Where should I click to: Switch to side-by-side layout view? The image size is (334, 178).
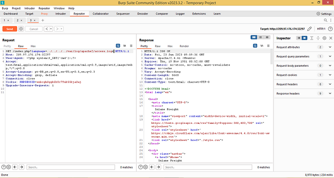pyautogui.click(x=254, y=37)
